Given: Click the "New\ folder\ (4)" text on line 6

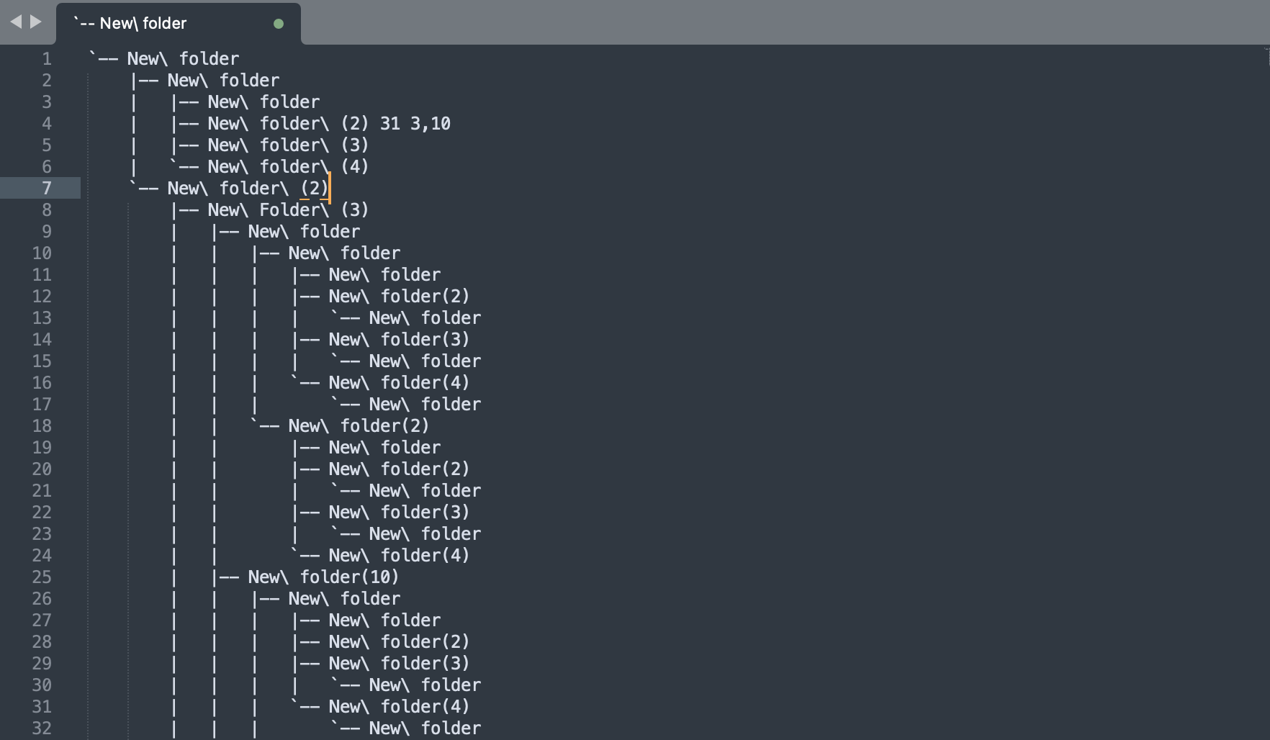Looking at the screenshot, I should [x=288, y=167].
